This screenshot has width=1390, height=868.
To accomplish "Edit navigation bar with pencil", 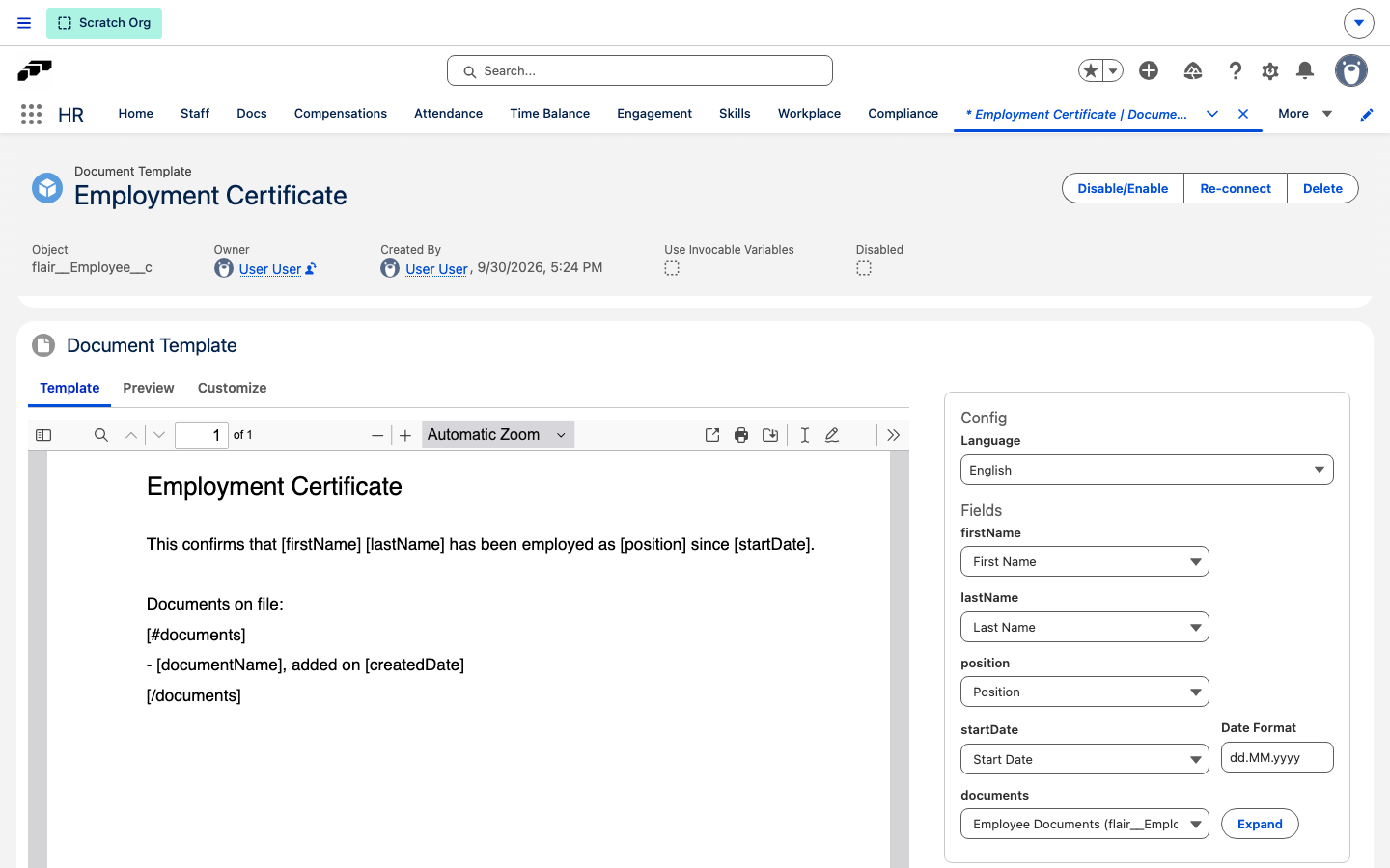I will point(1367,114).
